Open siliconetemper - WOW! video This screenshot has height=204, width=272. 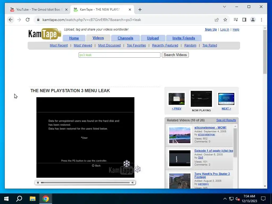click(210, 127)
